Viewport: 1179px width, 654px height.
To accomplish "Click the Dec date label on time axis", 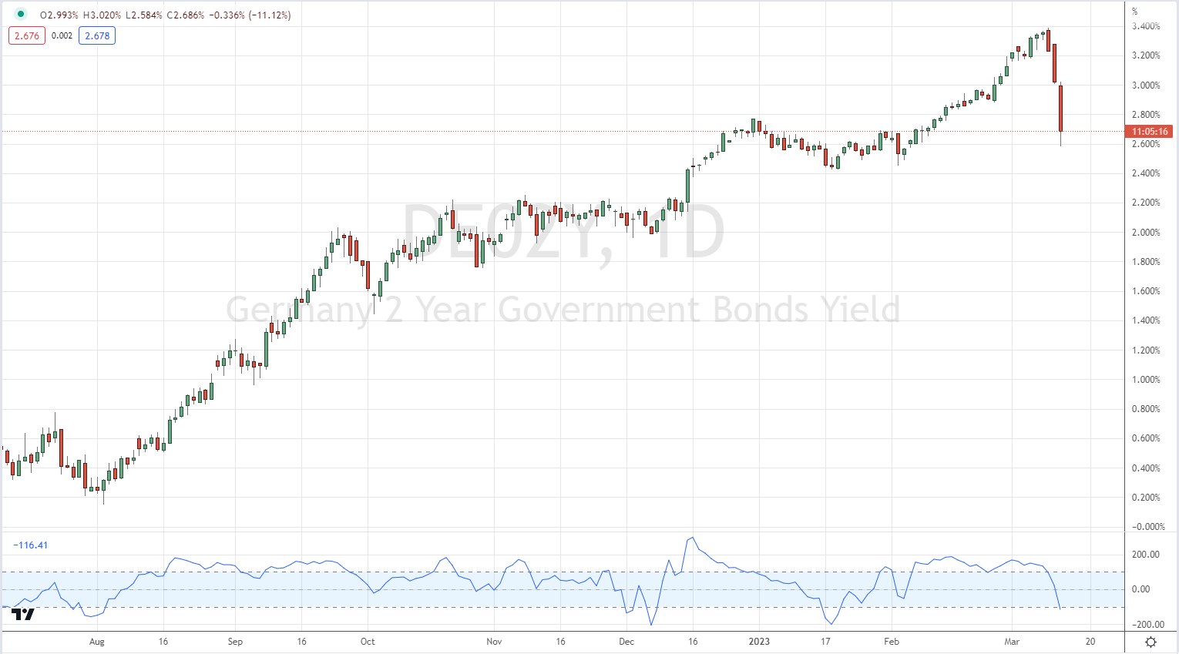I will click(x=626, y=642).
